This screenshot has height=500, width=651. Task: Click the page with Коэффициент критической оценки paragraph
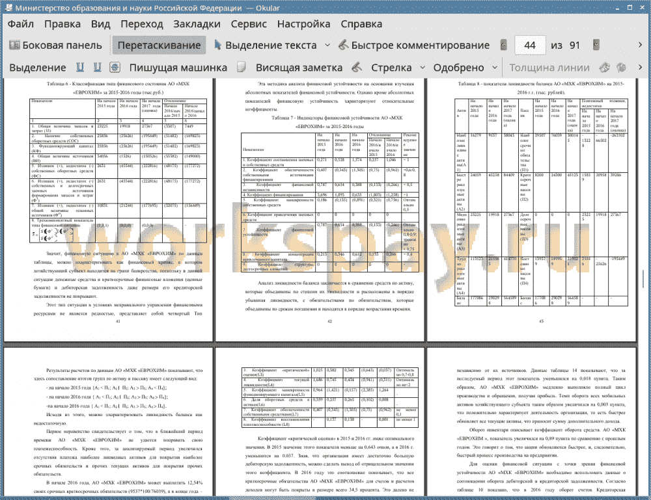pyautogui.click(x=320, y=421)
